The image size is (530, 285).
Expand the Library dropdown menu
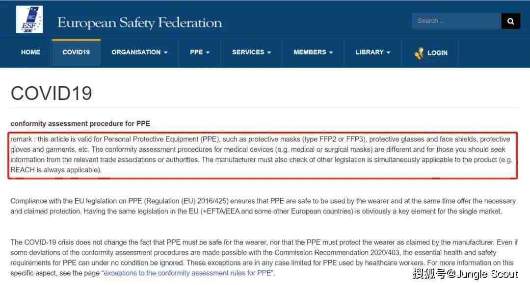click(372, 52)
